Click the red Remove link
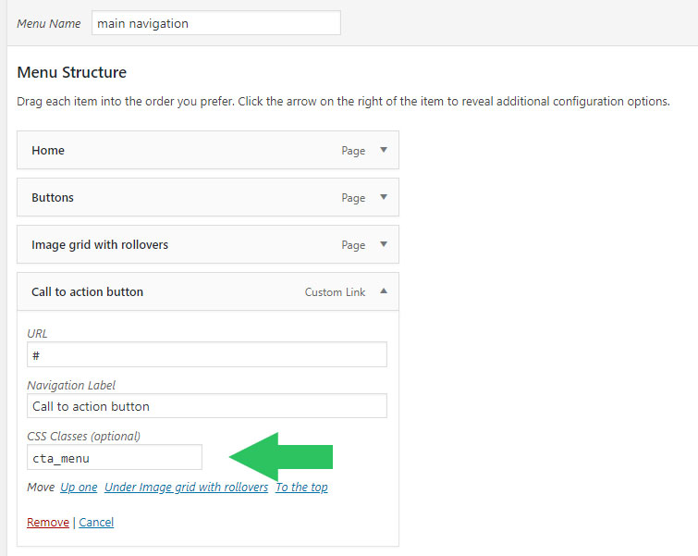Screen dimensions: 698x556 (x=48, y=522)
